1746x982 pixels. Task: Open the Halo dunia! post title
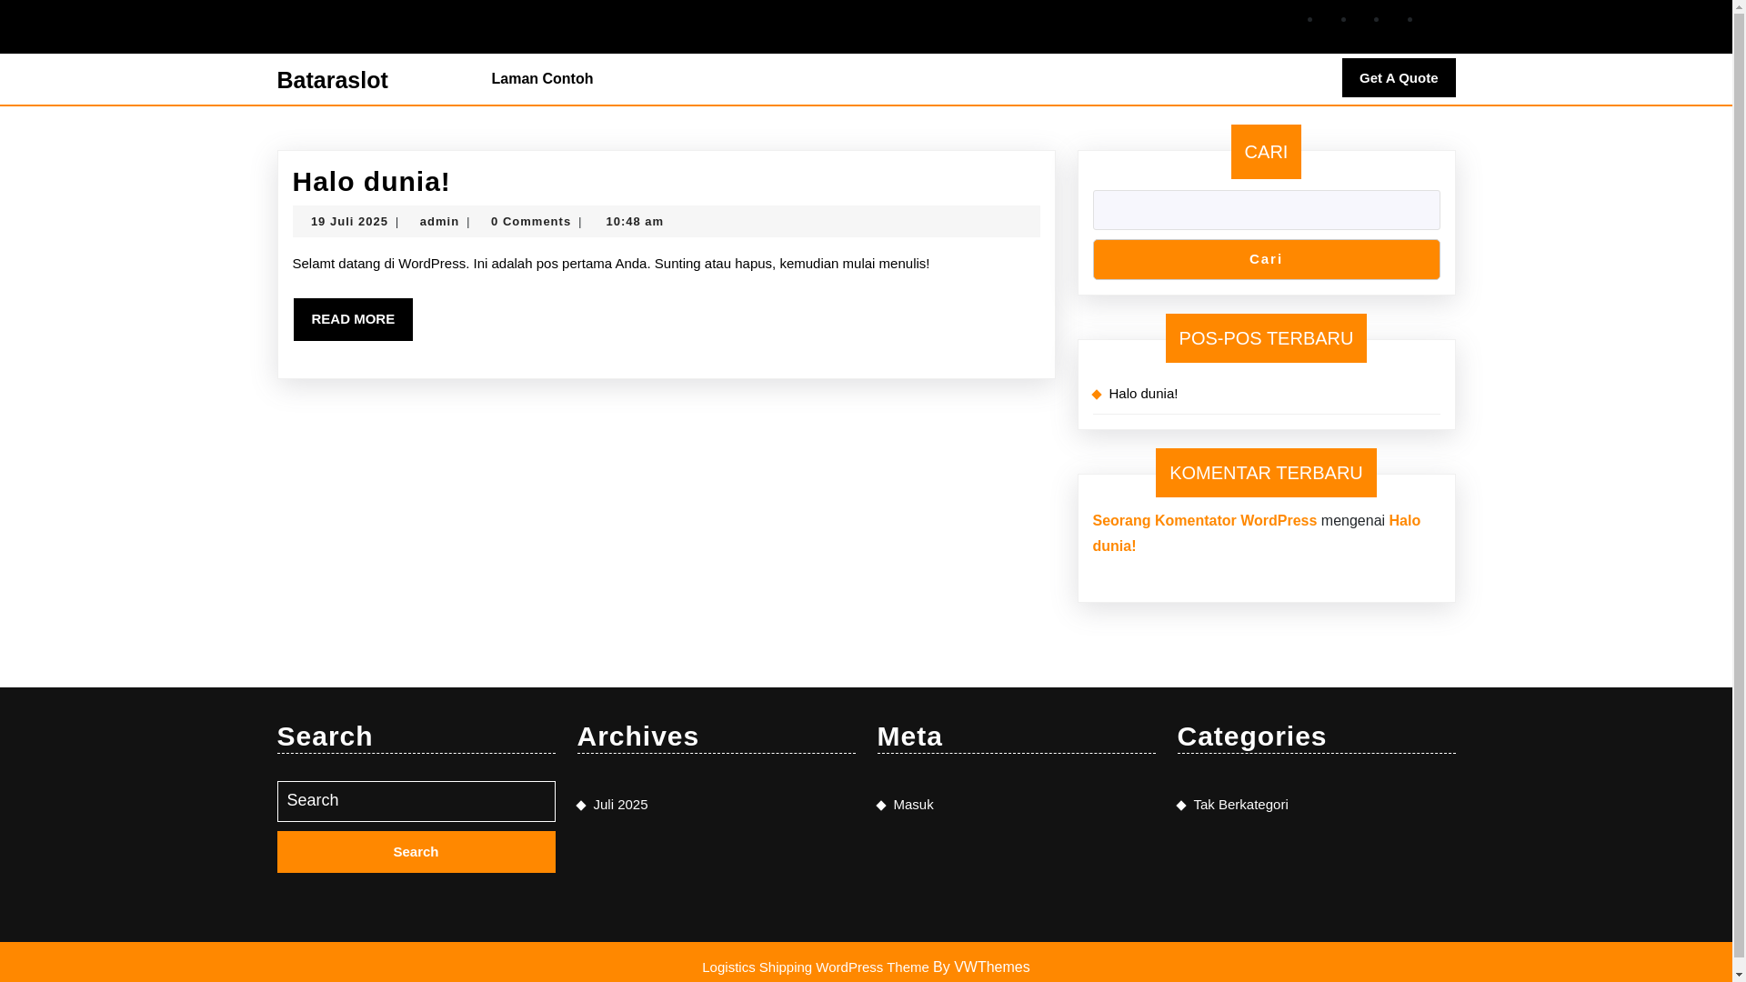click(x=371, y=182)
